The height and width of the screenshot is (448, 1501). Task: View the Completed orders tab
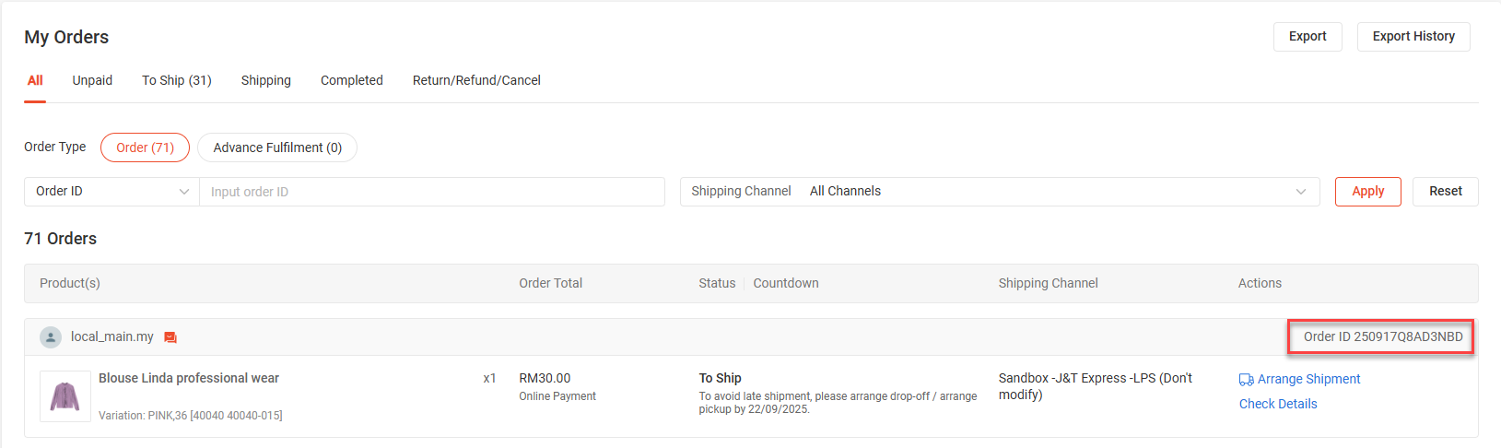352,81
